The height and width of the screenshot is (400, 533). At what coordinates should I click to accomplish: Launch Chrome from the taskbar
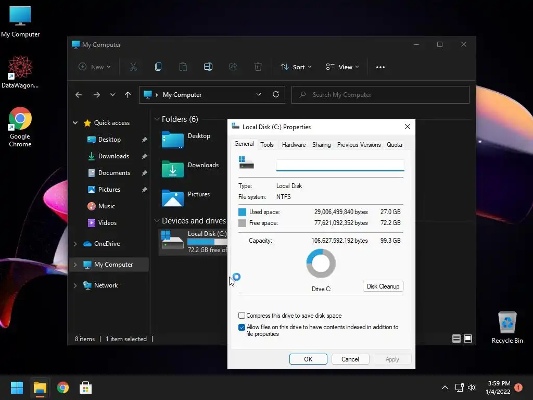click(63, 387)
